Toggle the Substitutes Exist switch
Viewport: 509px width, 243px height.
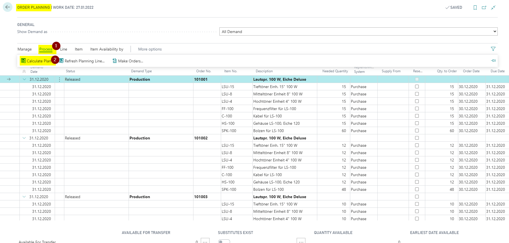pos(224,241)
